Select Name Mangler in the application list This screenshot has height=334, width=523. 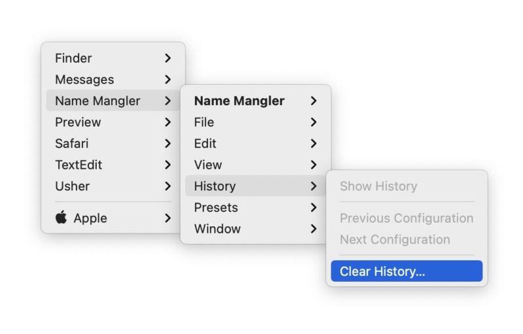click(x=113, y=101)
